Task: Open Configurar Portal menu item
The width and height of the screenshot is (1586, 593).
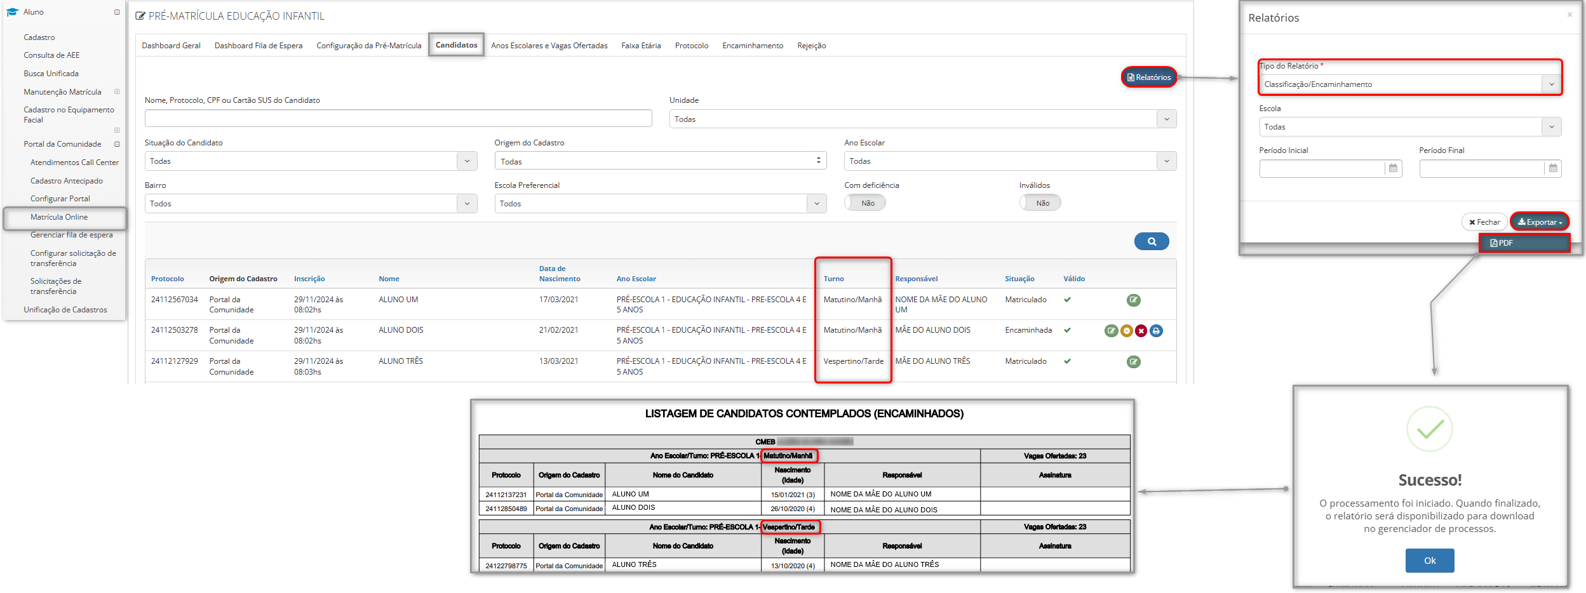Action: coord(60,199)
